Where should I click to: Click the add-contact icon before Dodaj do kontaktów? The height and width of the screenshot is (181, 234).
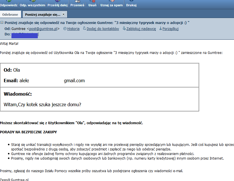tap(84, 29)
